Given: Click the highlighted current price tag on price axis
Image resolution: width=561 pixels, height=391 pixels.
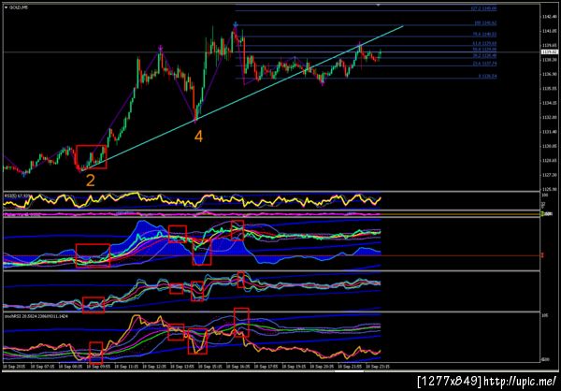Looking at the screenshot, I should click(x=550, y=52).
